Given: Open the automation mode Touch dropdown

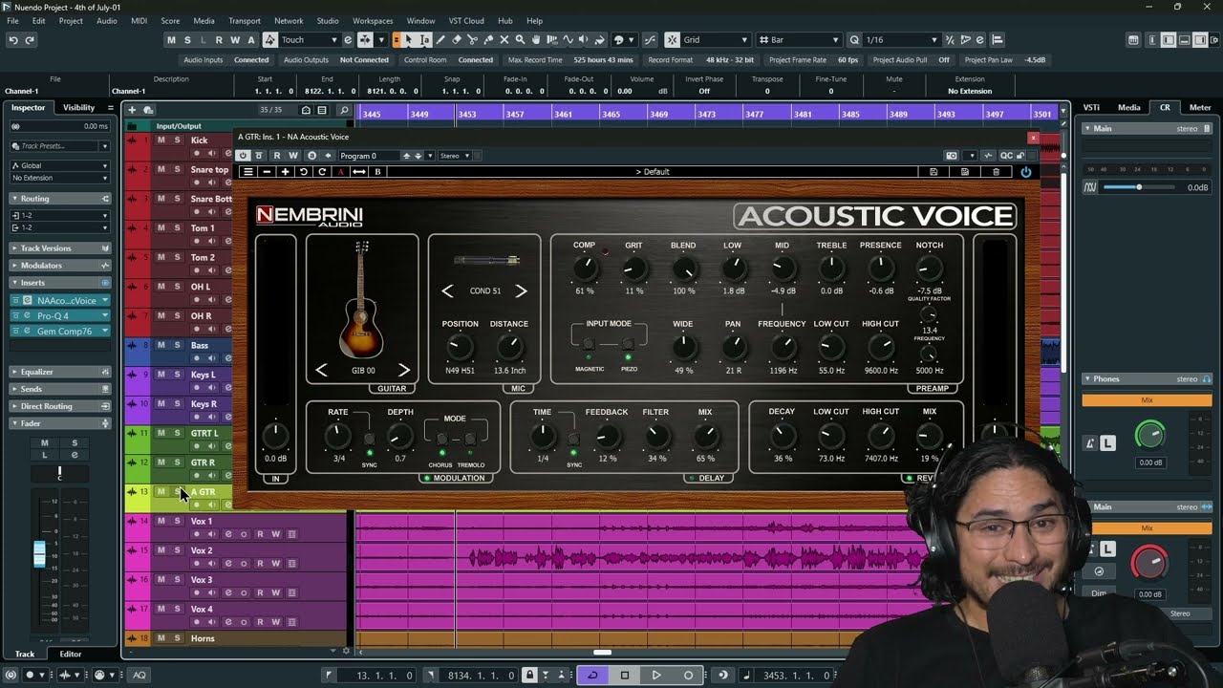Looking at the screenshot, I should (334, 40).
